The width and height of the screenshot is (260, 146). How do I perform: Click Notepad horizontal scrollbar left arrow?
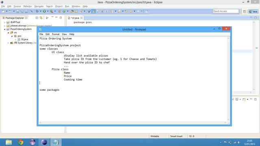pos(40,122)
